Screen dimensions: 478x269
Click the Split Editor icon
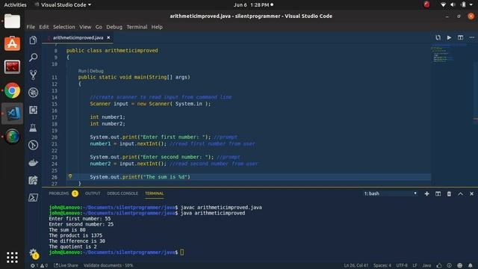tap(460, 37)
